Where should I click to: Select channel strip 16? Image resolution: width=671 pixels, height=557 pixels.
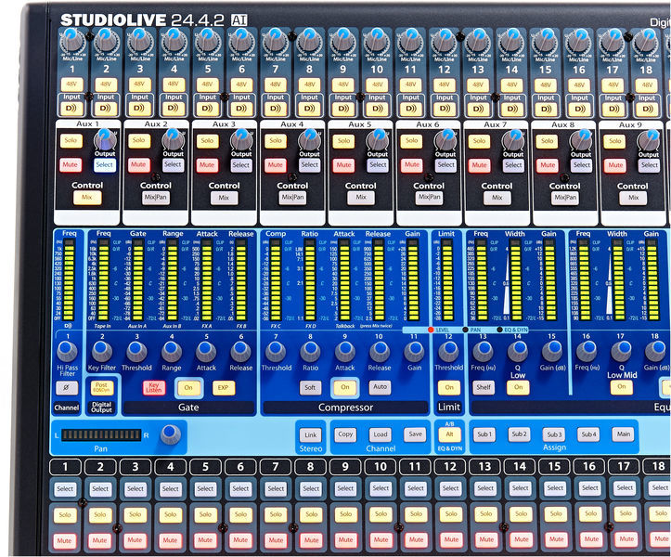590,488
